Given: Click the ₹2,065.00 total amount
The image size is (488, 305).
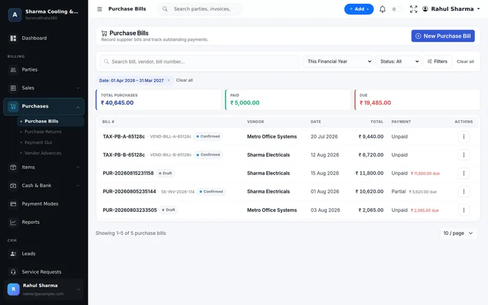Looking at the screenshot, I should click(x=371, y=210).
